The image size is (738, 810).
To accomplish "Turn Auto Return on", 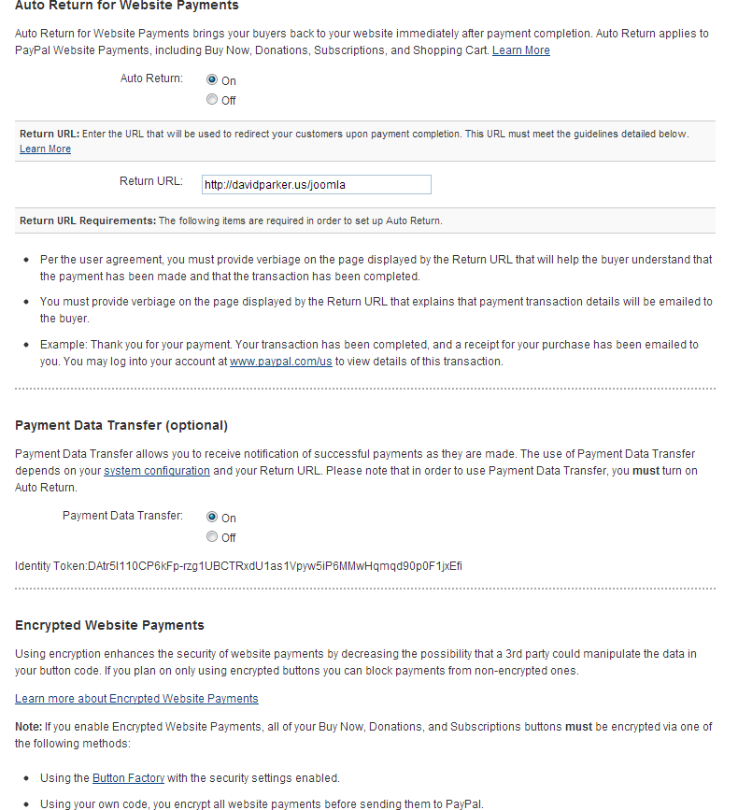I will 212,80.
